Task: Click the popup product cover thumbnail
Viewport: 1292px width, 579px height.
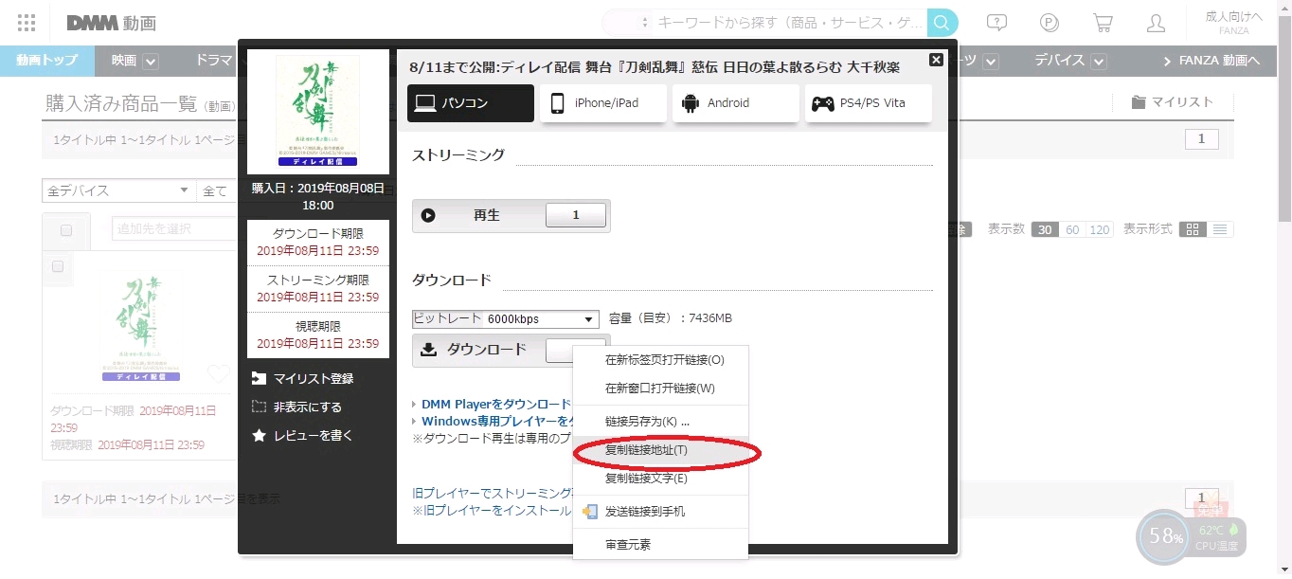Action: click(317, 111)
